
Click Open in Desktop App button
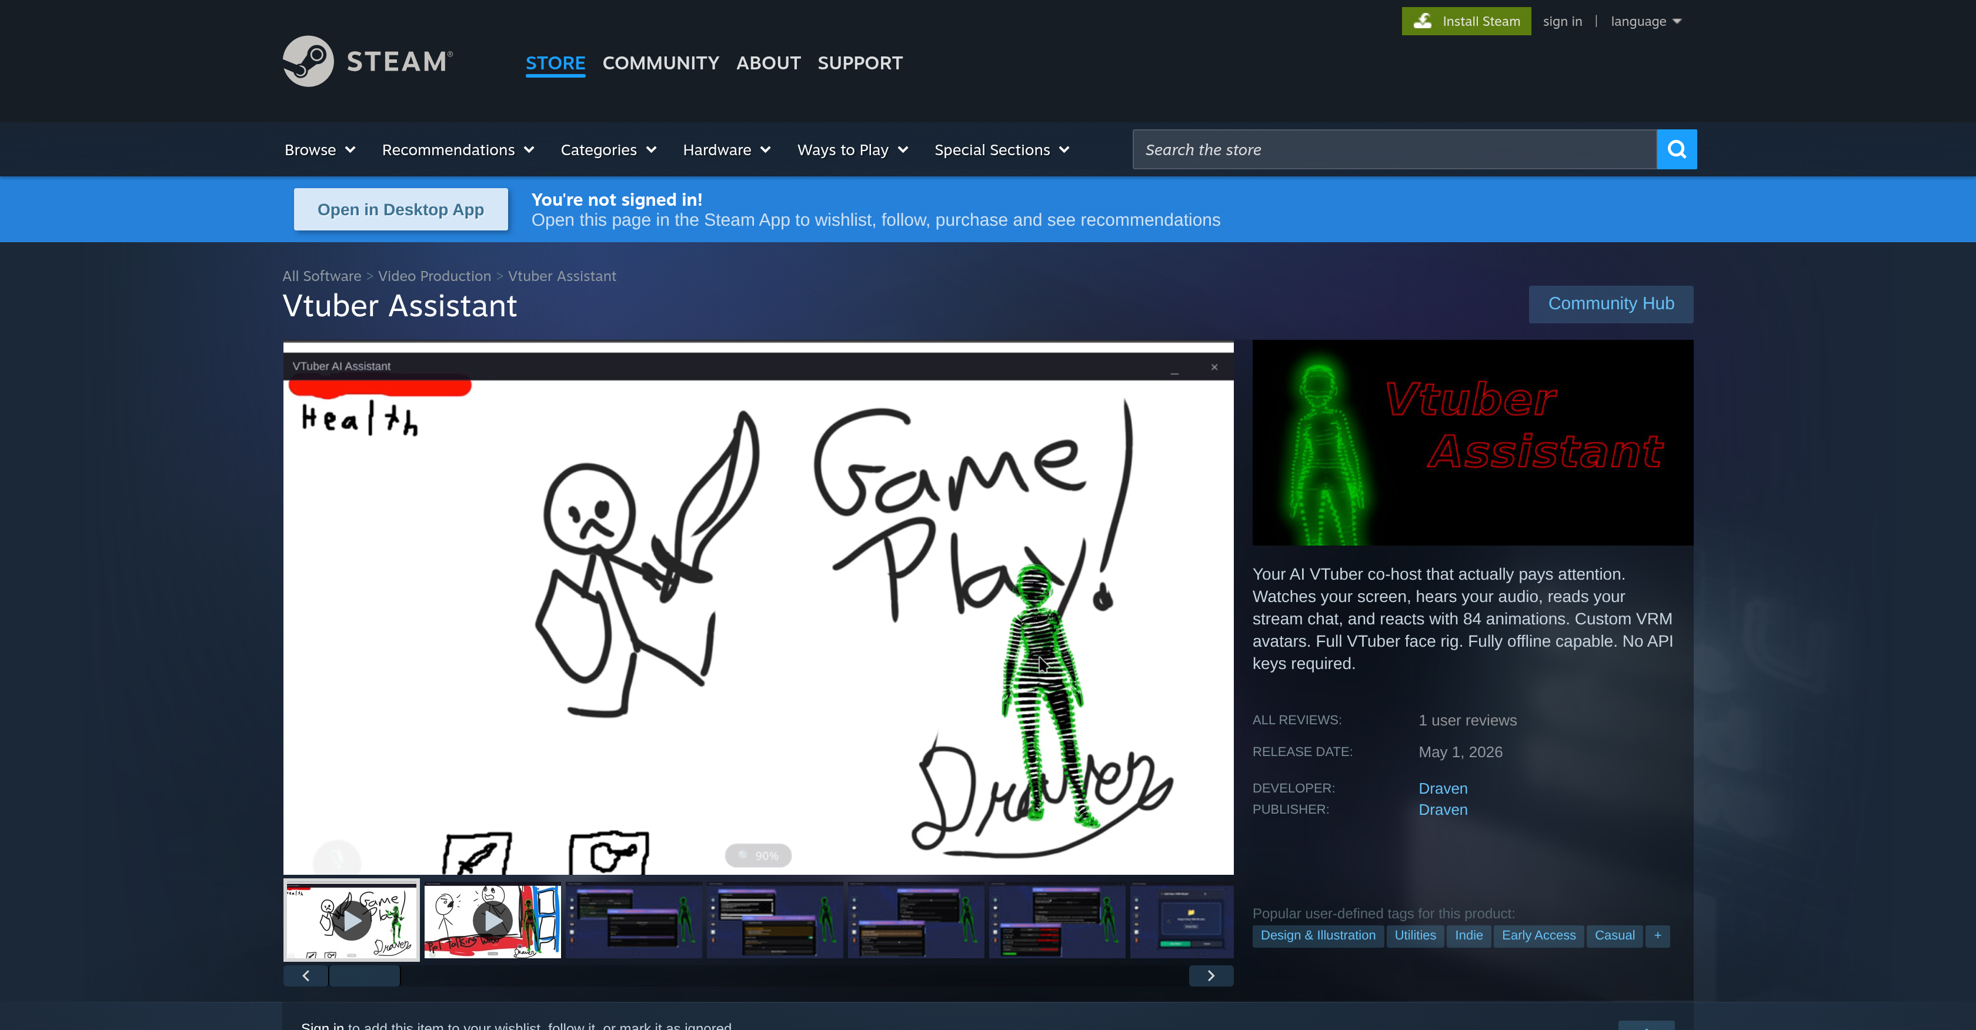coord(400,209)
